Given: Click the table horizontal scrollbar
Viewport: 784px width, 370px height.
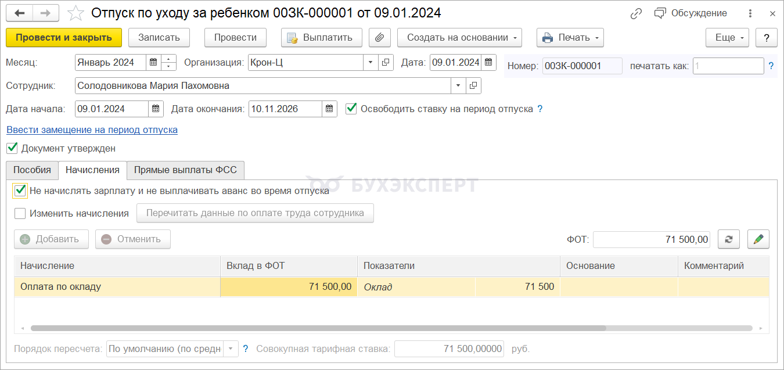Looking at the screenshot, I should pyautogui.click(x=318, y=328).
